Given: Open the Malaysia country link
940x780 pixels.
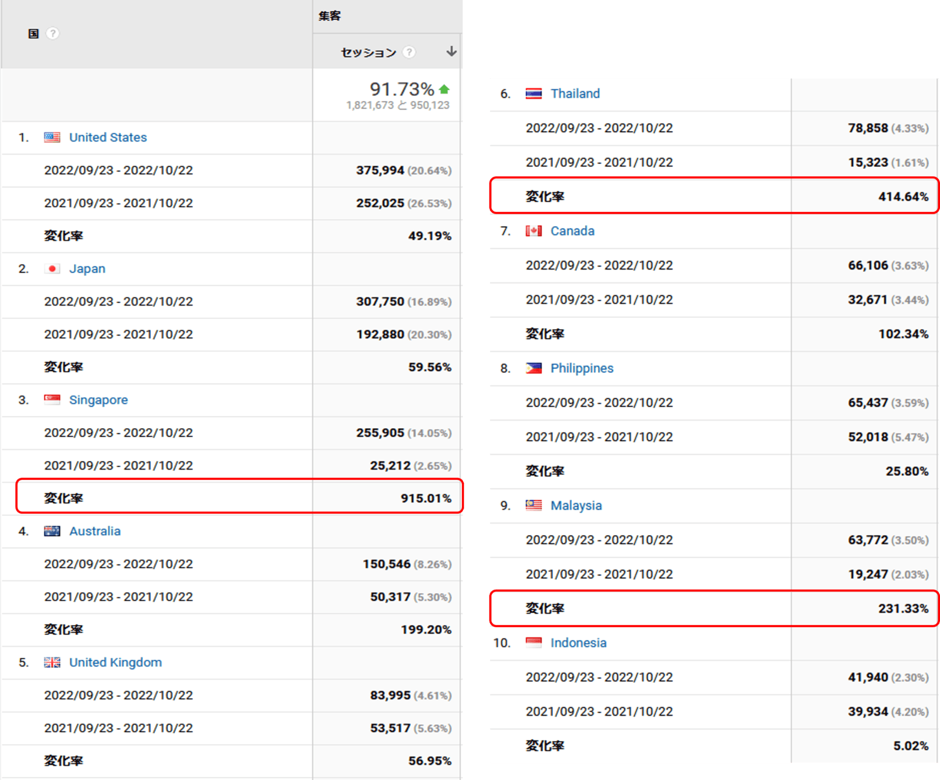Looking at the screenshot, I should (x=576, y=506).
